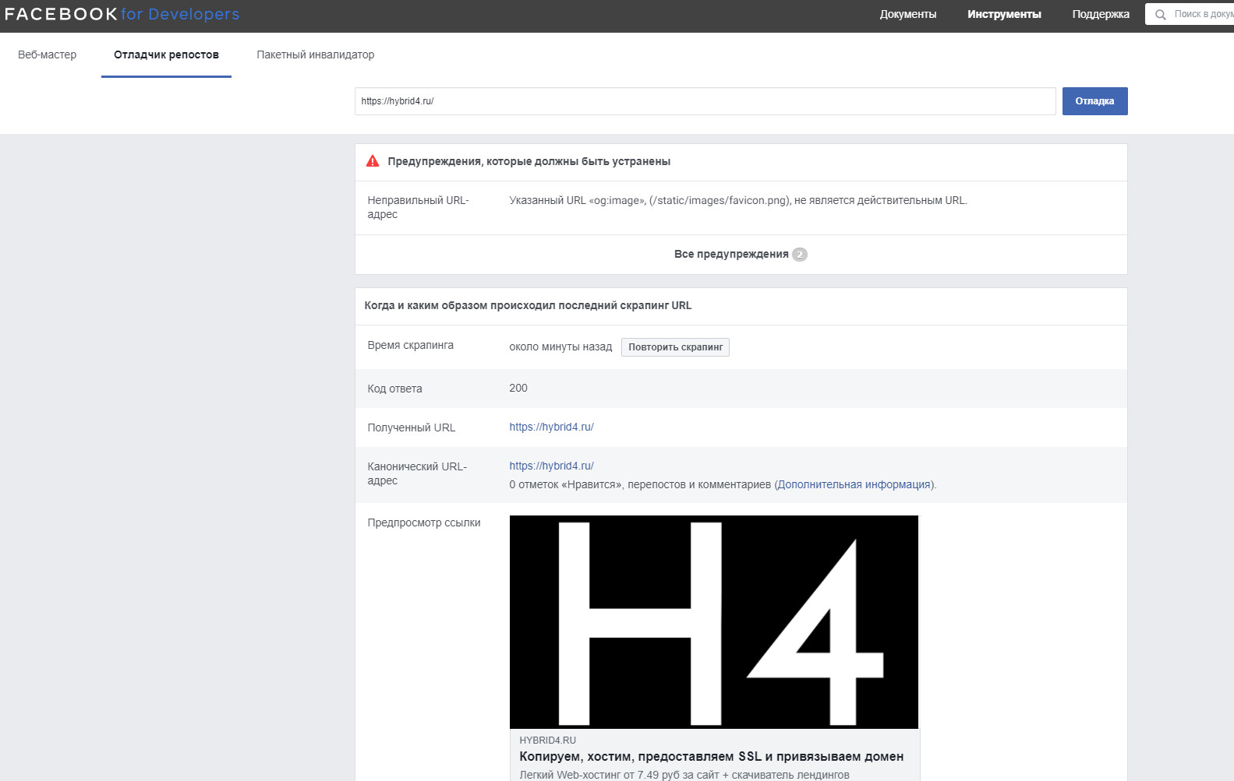This screenshot has height=781, width=1234.
Task: Expand Все предупреждения list
Action: point(731,255)
